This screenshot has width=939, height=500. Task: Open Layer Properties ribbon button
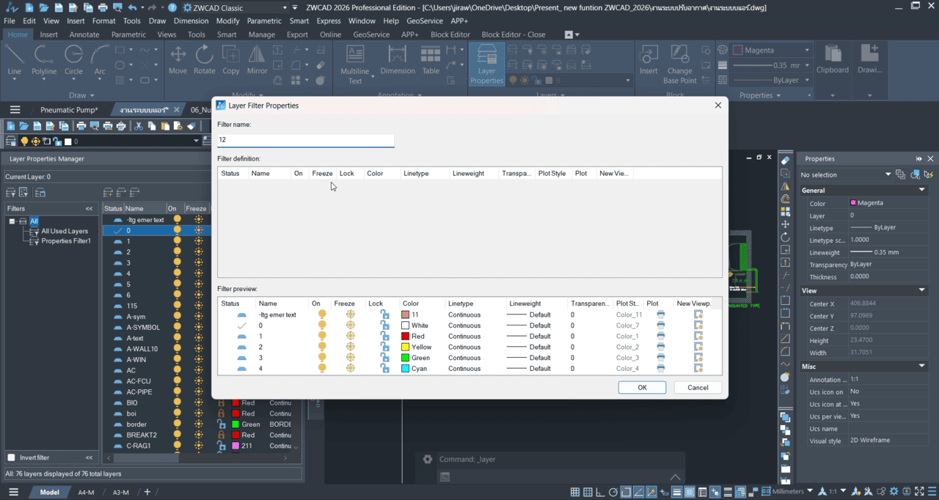click(x=486, y=63)
